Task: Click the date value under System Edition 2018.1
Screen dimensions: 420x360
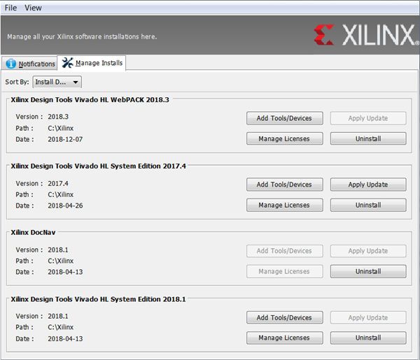Action: 65,338
